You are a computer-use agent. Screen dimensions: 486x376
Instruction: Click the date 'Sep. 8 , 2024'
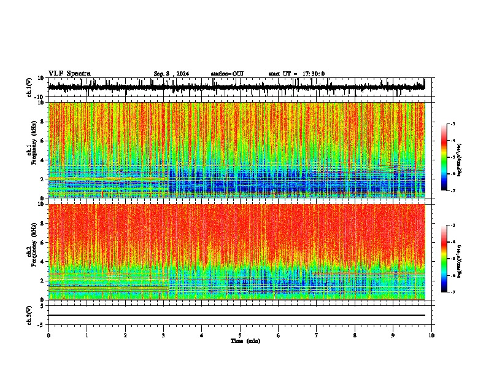[x=171, y=74]
